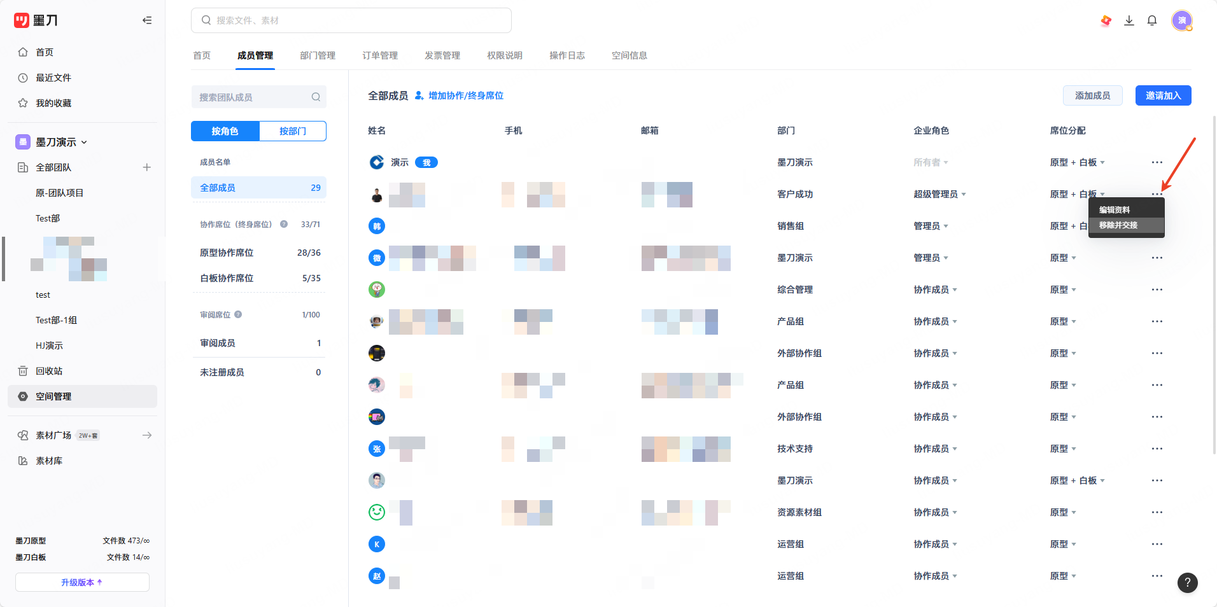Open the 原-团队项目 team in the sidebar

[59, 193]
